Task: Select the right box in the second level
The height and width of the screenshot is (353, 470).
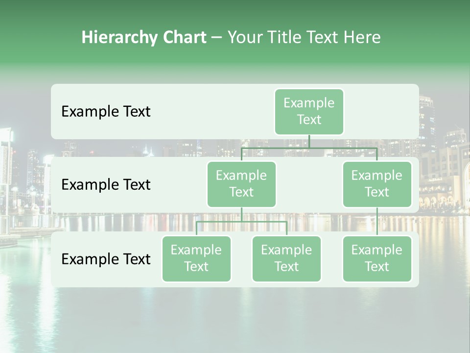Action: (x=377, y=184)
